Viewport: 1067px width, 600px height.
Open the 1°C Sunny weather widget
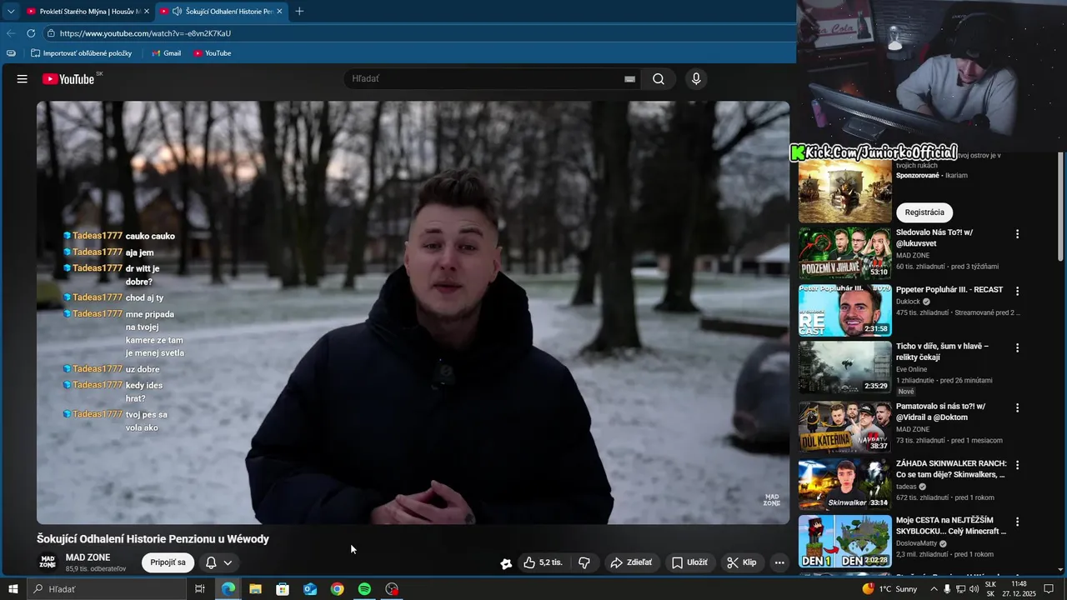(x=889, y=589)
